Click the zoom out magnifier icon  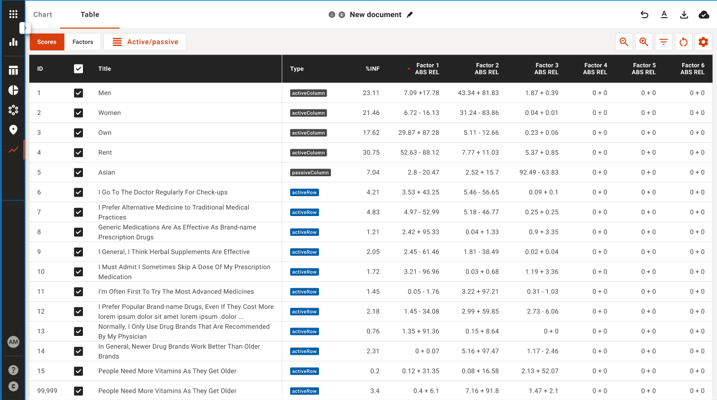pyautogui.click(x=624, y=42)
